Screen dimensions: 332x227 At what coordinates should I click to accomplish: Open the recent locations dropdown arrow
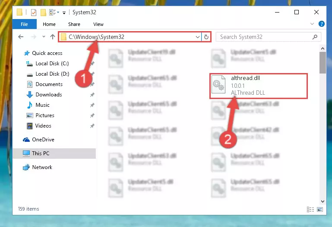[44, 37]
